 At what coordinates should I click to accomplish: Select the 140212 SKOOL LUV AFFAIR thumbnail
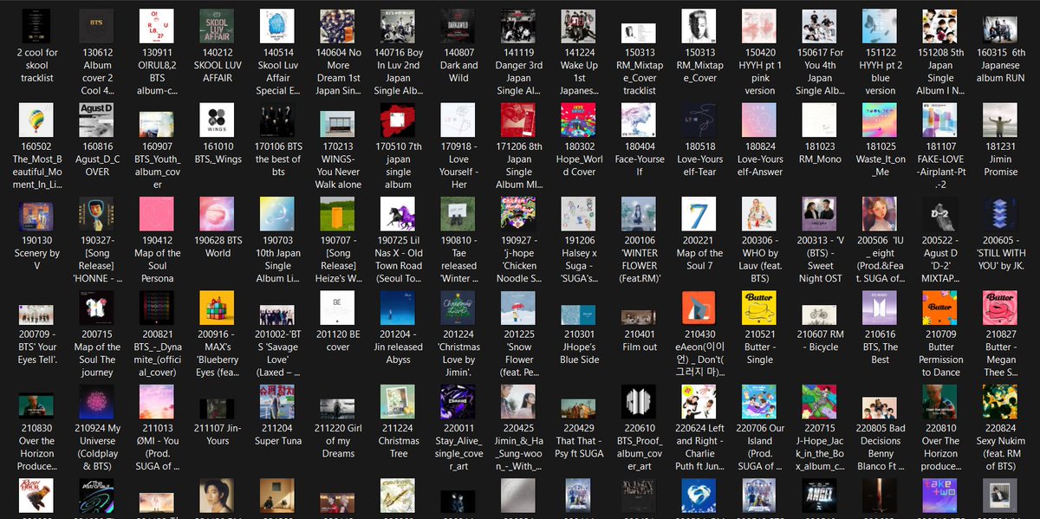pyautogui.click(x=218, y=27)
